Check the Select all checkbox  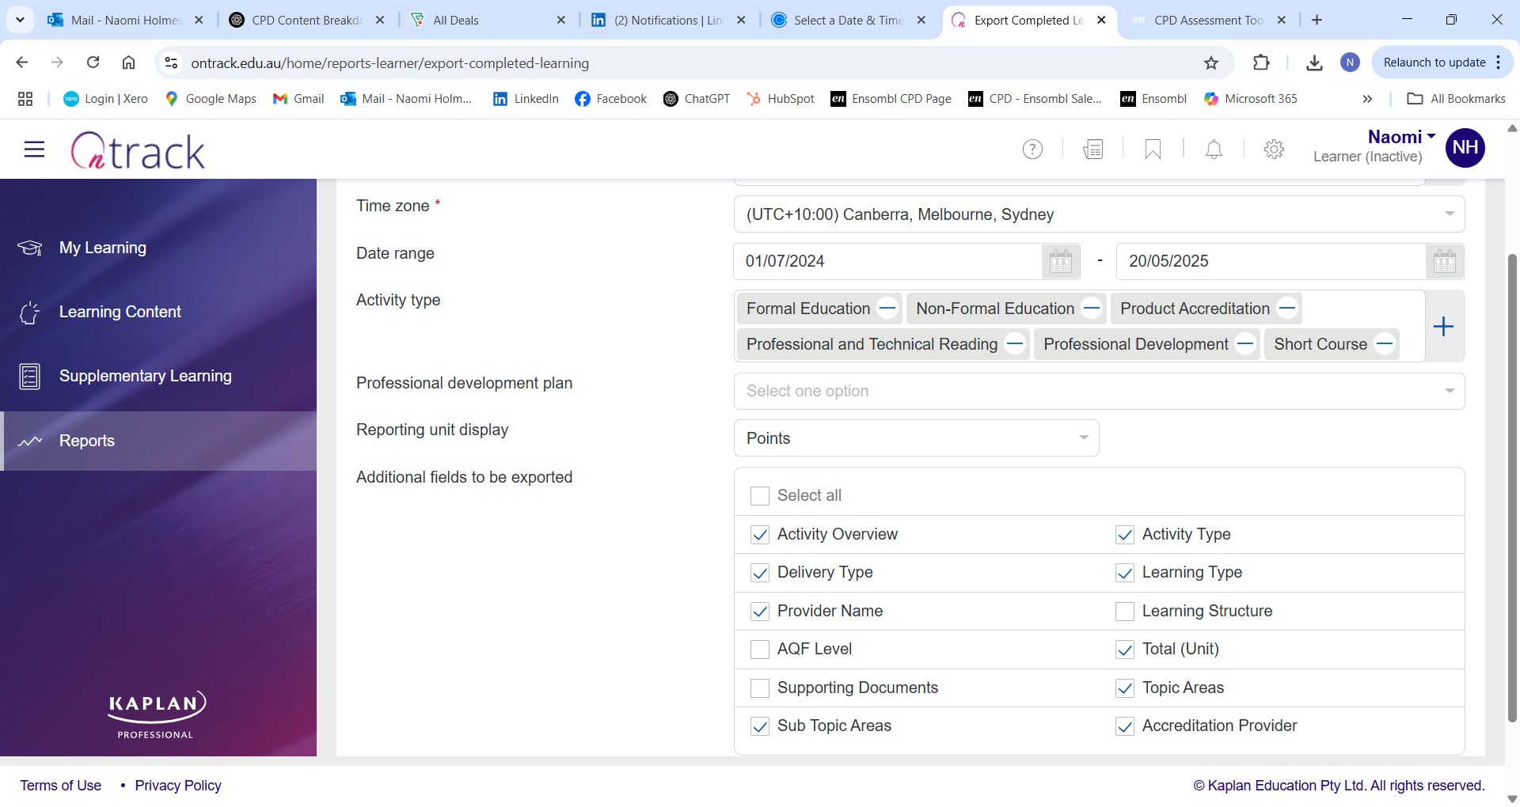[x=760, y=496]
